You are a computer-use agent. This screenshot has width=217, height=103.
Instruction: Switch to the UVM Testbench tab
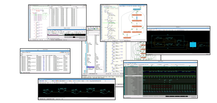(x=92, y=74)
